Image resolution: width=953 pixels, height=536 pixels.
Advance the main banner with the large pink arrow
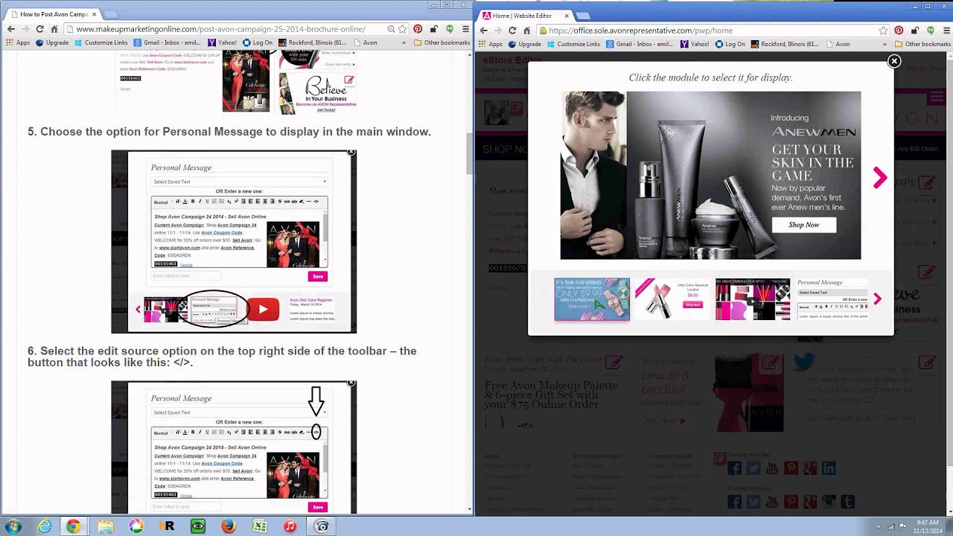coord(880,177)
